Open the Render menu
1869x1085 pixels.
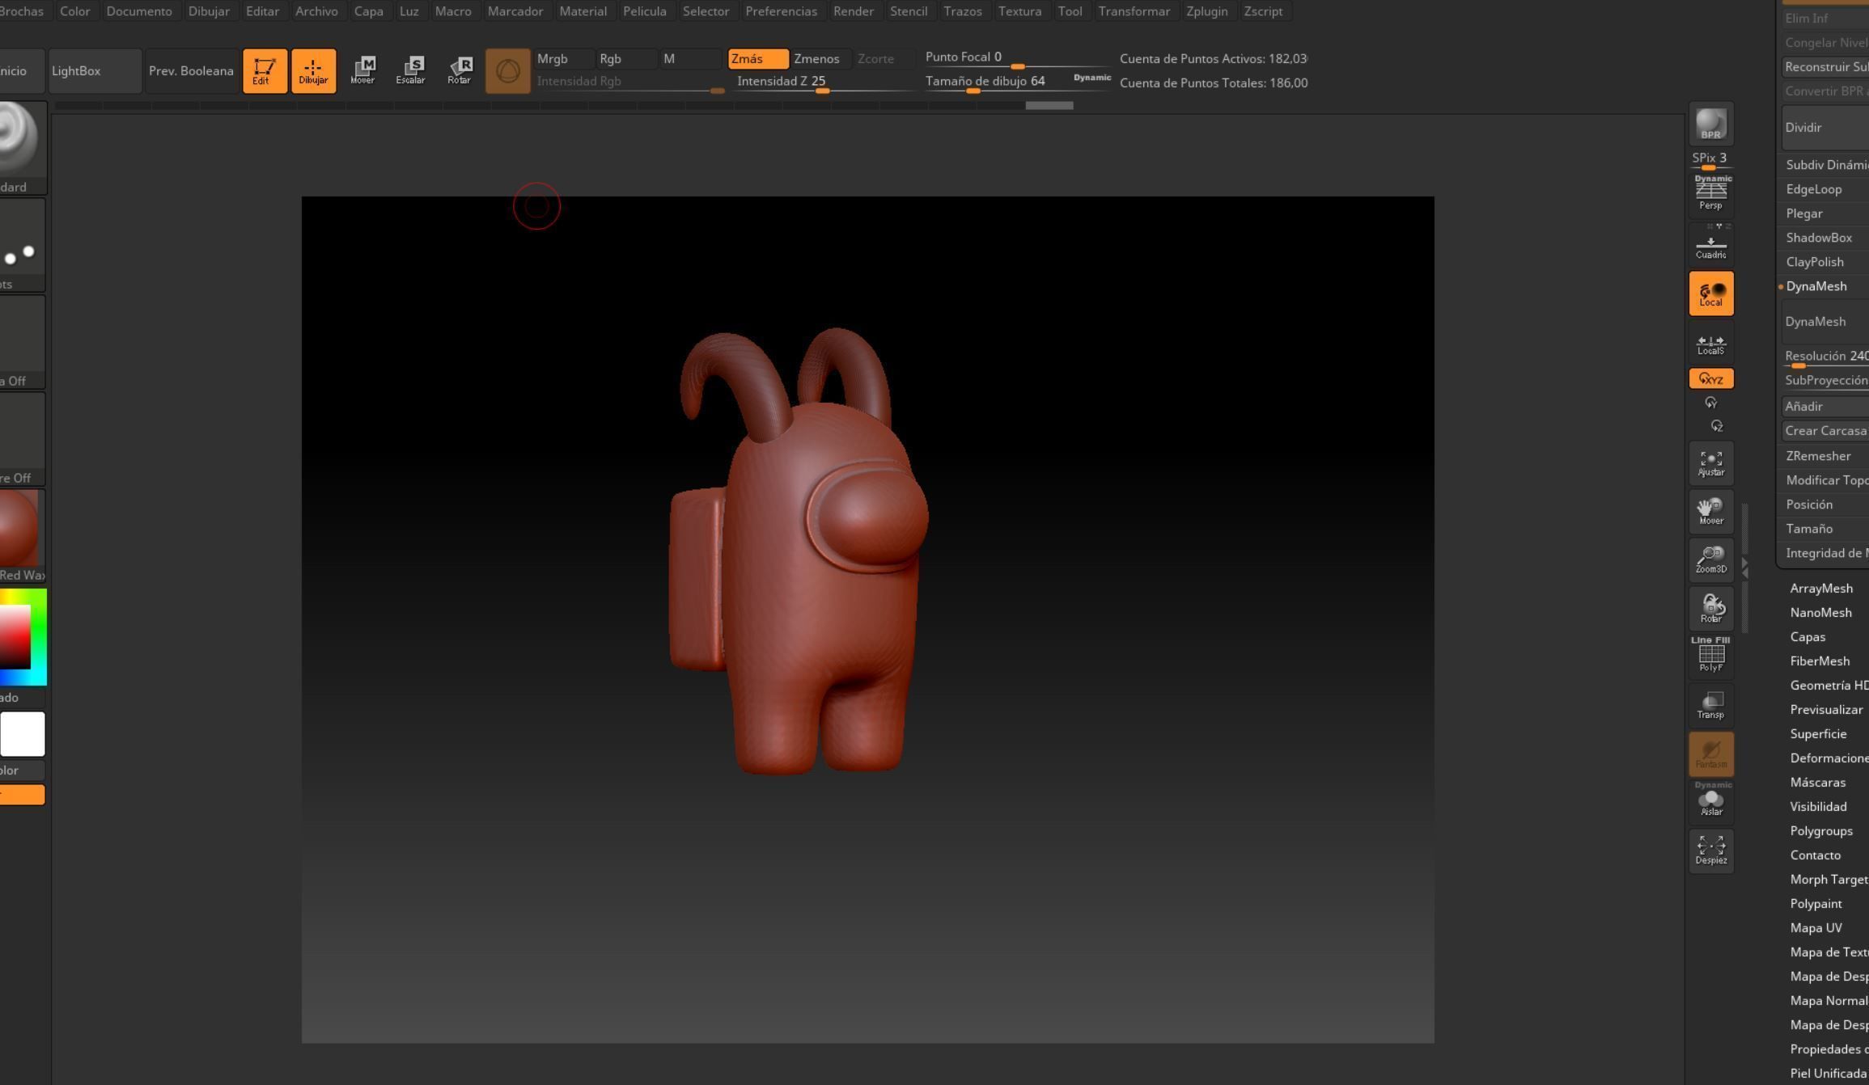pyautogui.click(x=853, y=11)
